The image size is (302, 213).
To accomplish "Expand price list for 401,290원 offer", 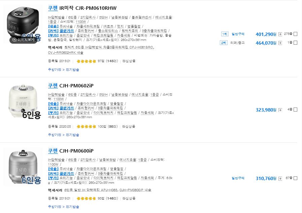I will coord(280,34).
